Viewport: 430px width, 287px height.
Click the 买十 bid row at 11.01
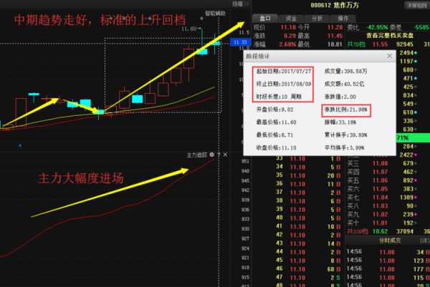coord(382,223)
